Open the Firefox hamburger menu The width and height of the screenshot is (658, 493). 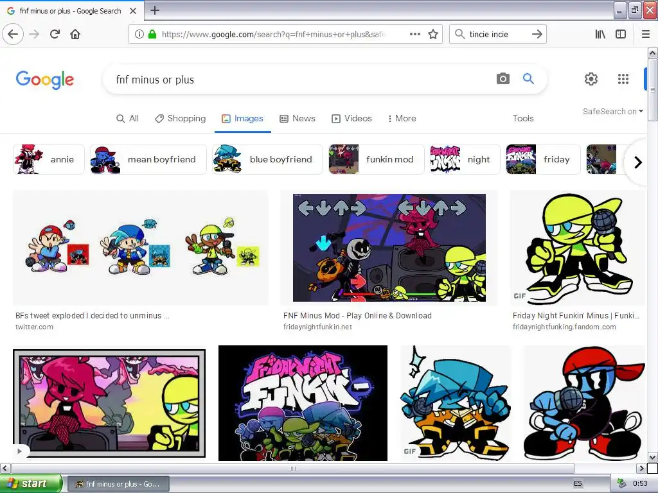pyautogui.click(x=646, y=34)
